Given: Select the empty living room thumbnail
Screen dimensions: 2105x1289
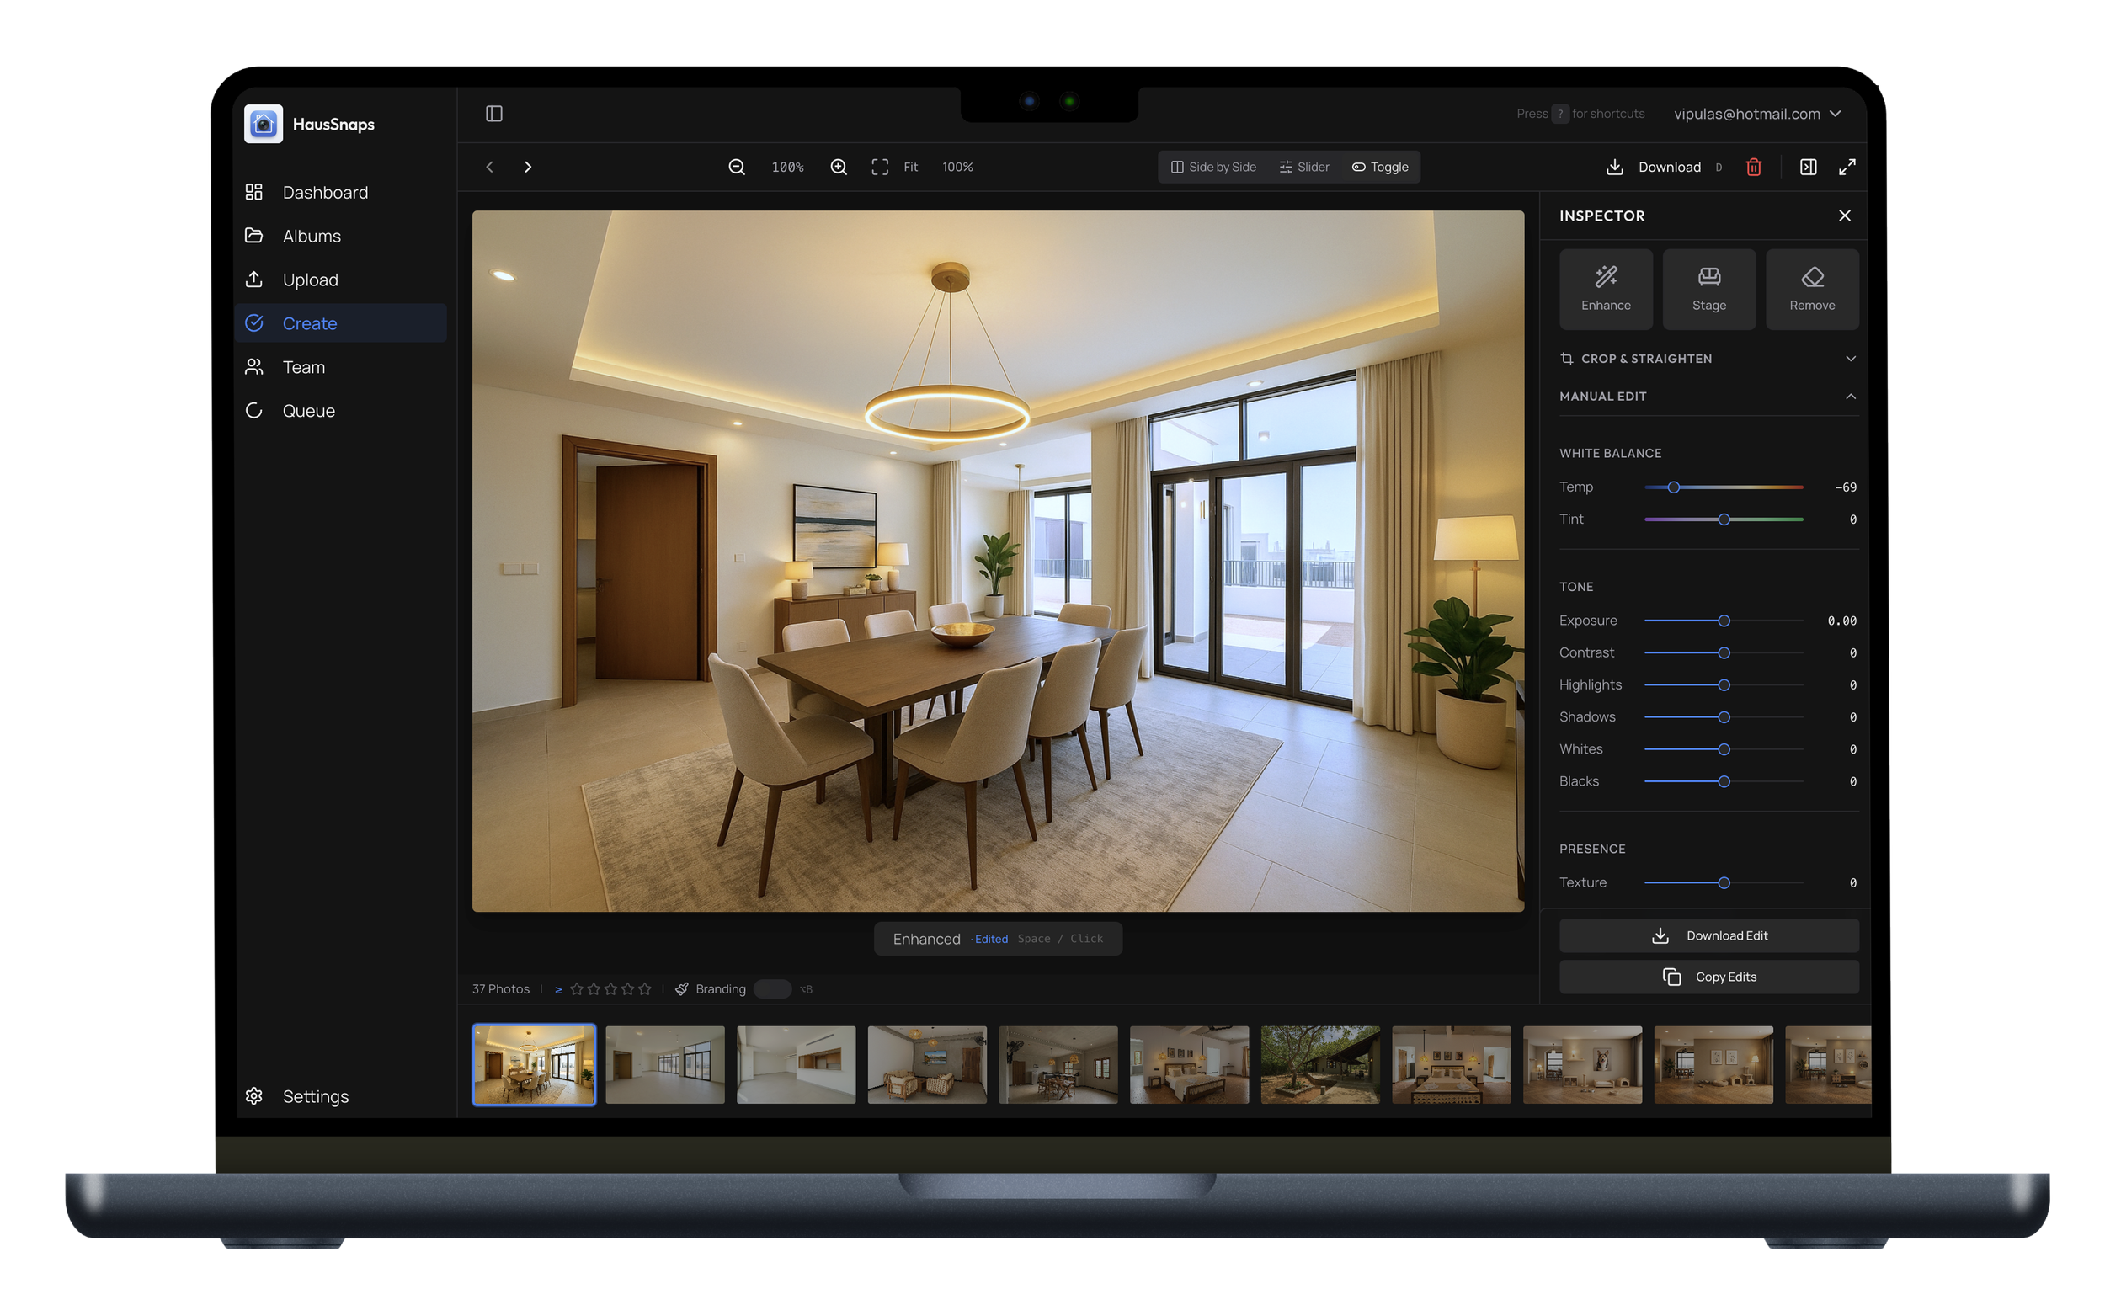Looking at the screenshot, I should (x=664, y=1064).
